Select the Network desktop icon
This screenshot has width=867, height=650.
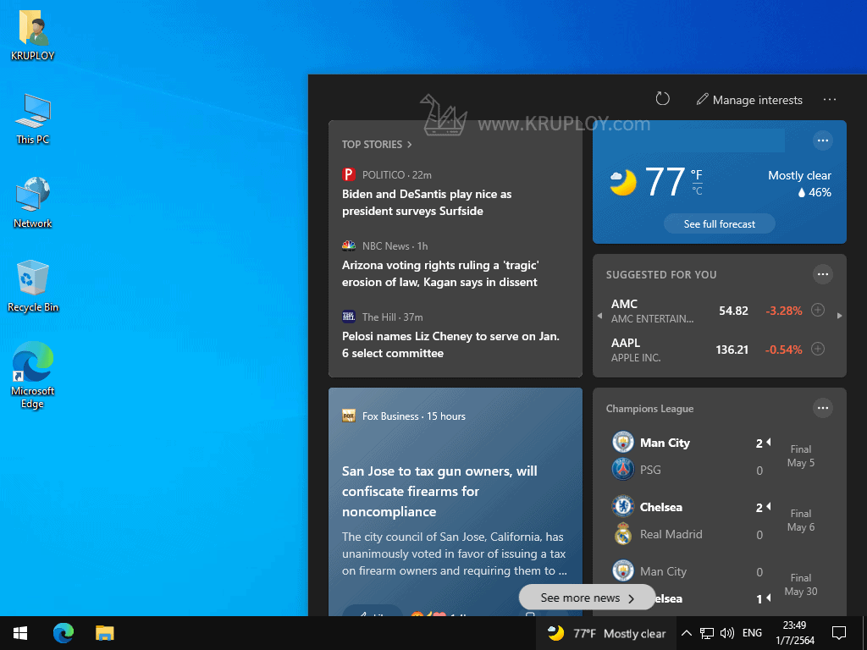click(33, 202)
